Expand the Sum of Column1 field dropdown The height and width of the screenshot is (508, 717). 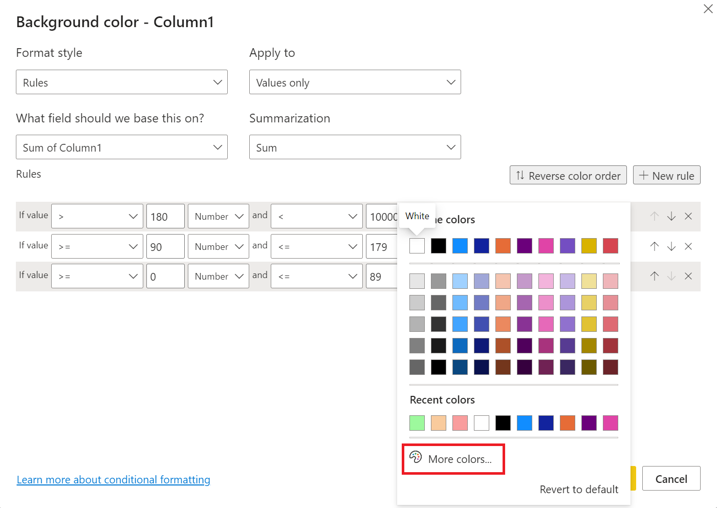122,147
